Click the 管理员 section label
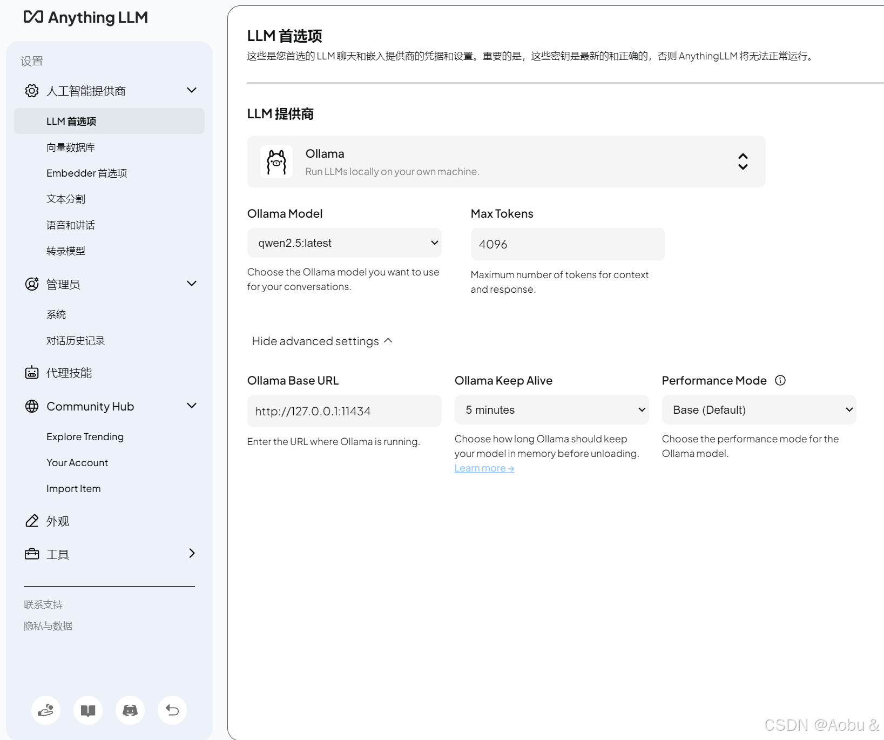Viewport: 884px width, 740px height. tap(63, 284)
